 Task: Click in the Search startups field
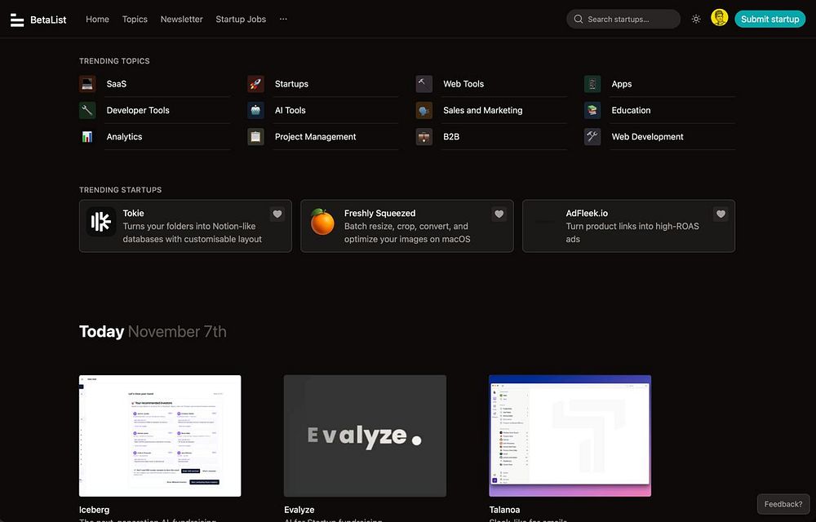pos(623,20)
